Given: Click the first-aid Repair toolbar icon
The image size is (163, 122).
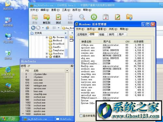Looking at the screenshot, I should 106,17.
